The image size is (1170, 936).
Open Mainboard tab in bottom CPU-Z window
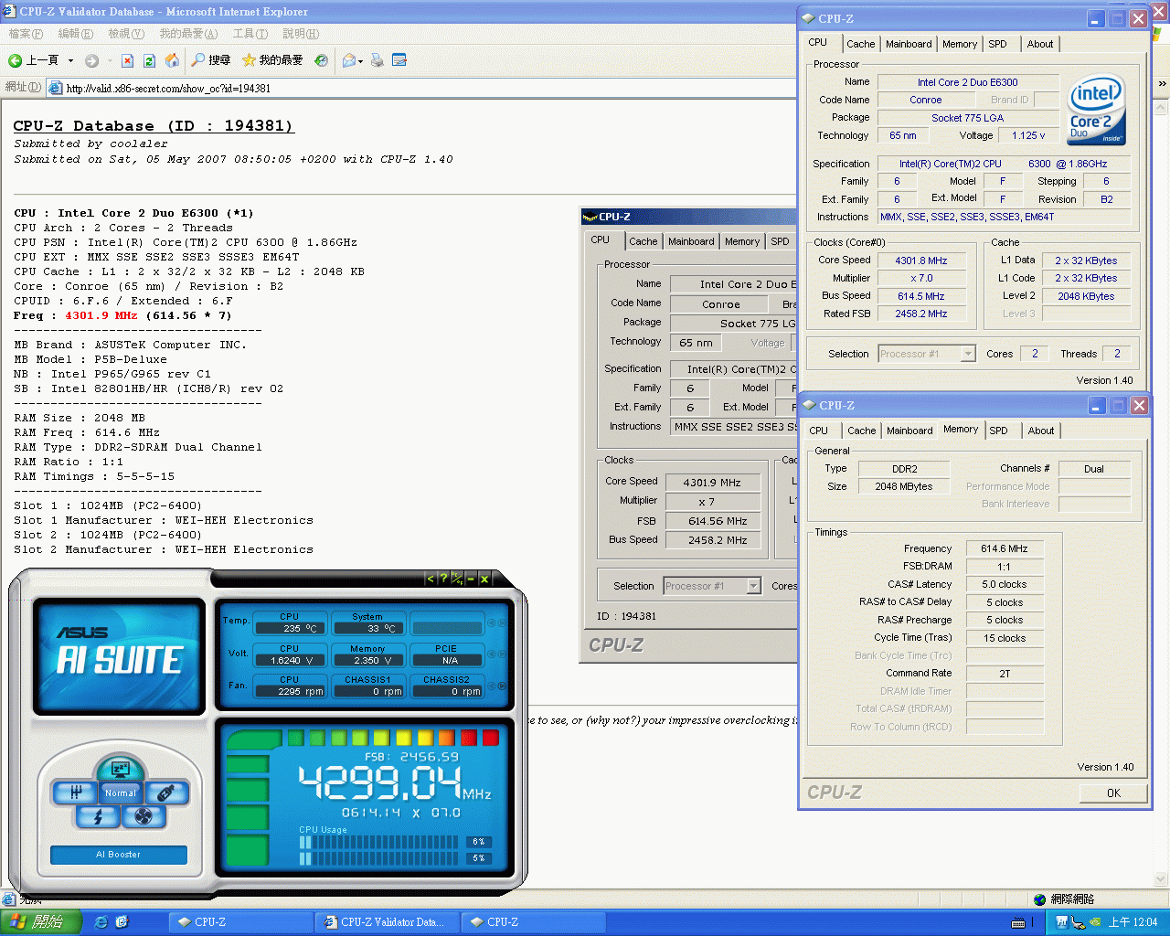point(909,431)
